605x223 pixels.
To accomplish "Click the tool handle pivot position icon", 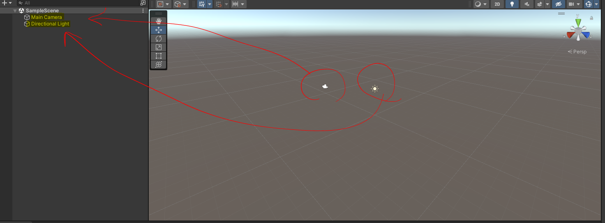I will pos(161,4).
